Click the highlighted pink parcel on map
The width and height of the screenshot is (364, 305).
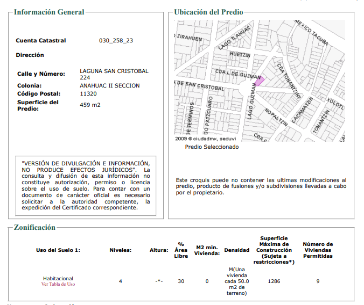point(260,81)
